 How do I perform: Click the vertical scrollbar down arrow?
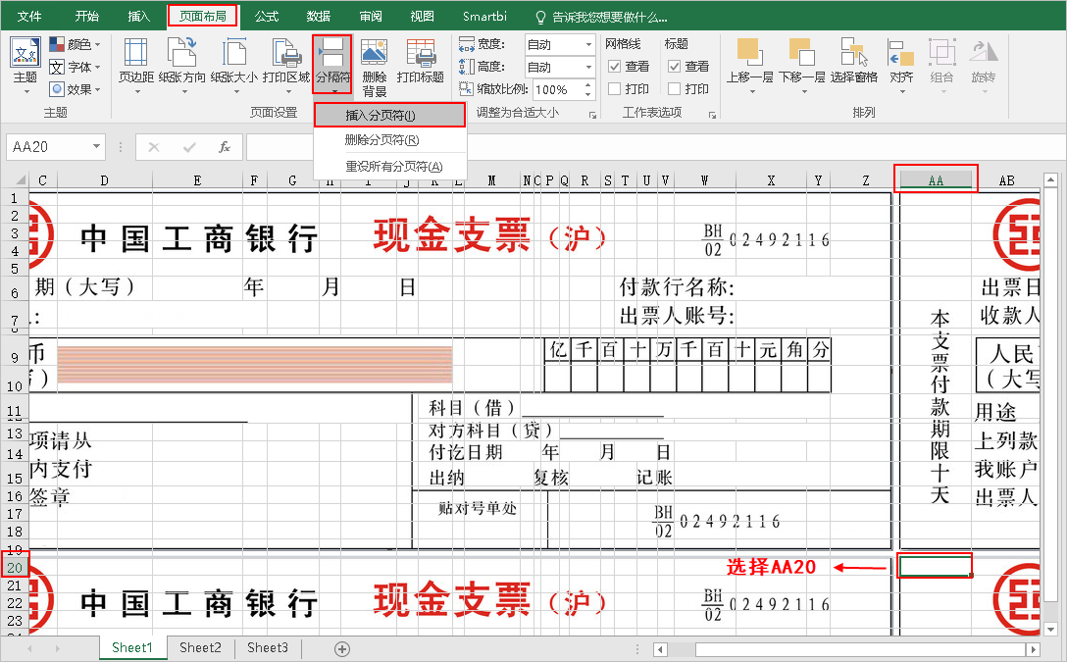coord(1050,630)
